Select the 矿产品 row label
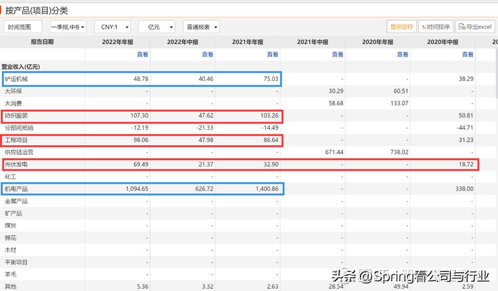Screen dimensions: 498x291 tap(13, 213)
